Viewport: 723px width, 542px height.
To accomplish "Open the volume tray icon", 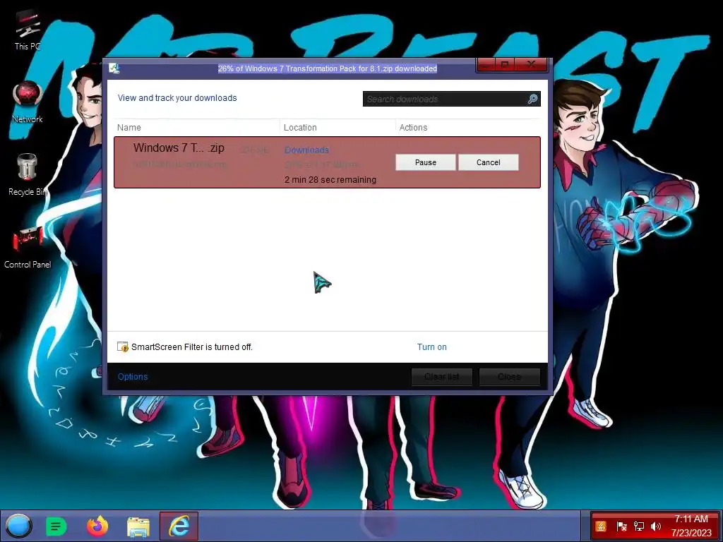I will coord(656,526).
